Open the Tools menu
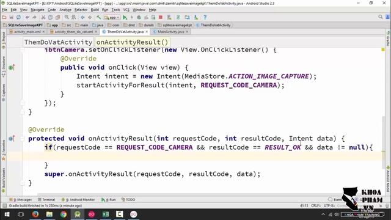 pos(115,10)
